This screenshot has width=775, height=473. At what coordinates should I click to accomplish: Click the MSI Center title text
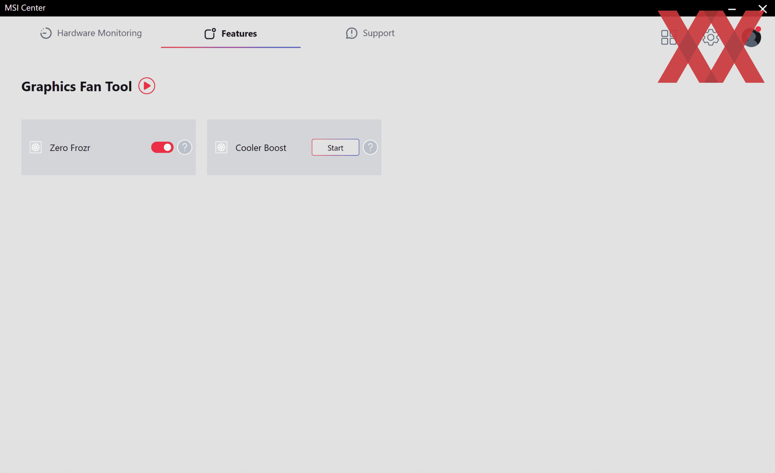pos(25,8)
